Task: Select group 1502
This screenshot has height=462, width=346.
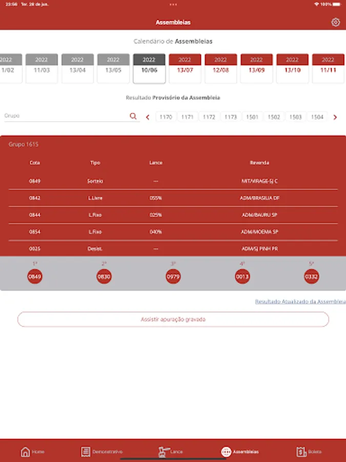Action: 274,117
